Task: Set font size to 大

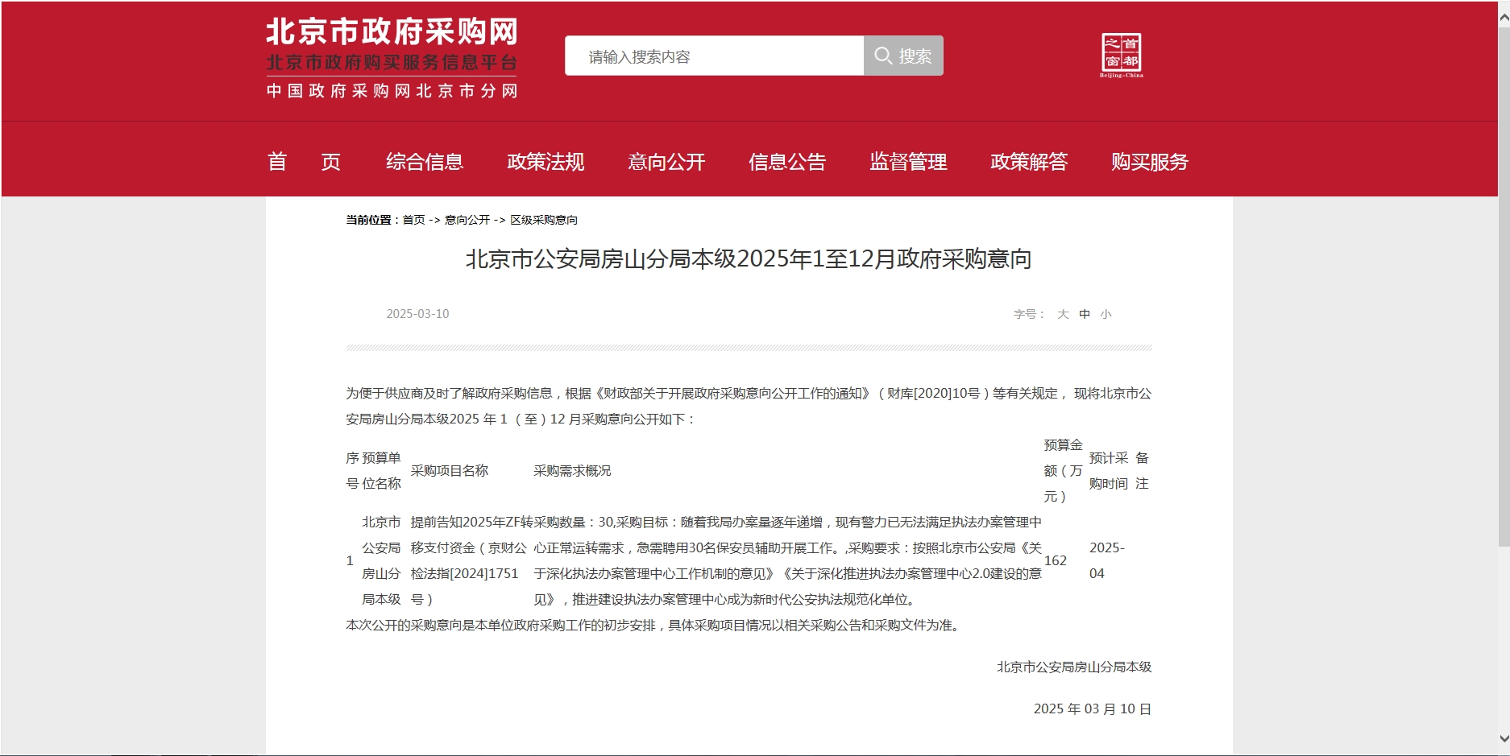Action: click(x=1063, y=314)
